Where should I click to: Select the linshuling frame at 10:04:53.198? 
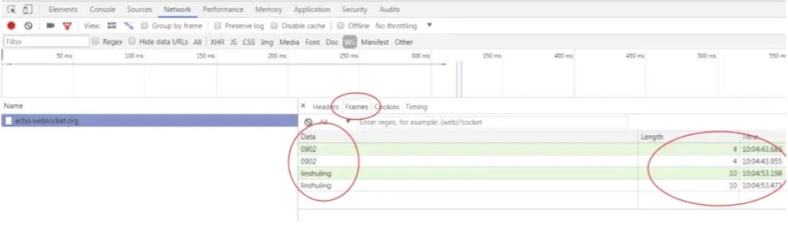[x=542, y=173]
